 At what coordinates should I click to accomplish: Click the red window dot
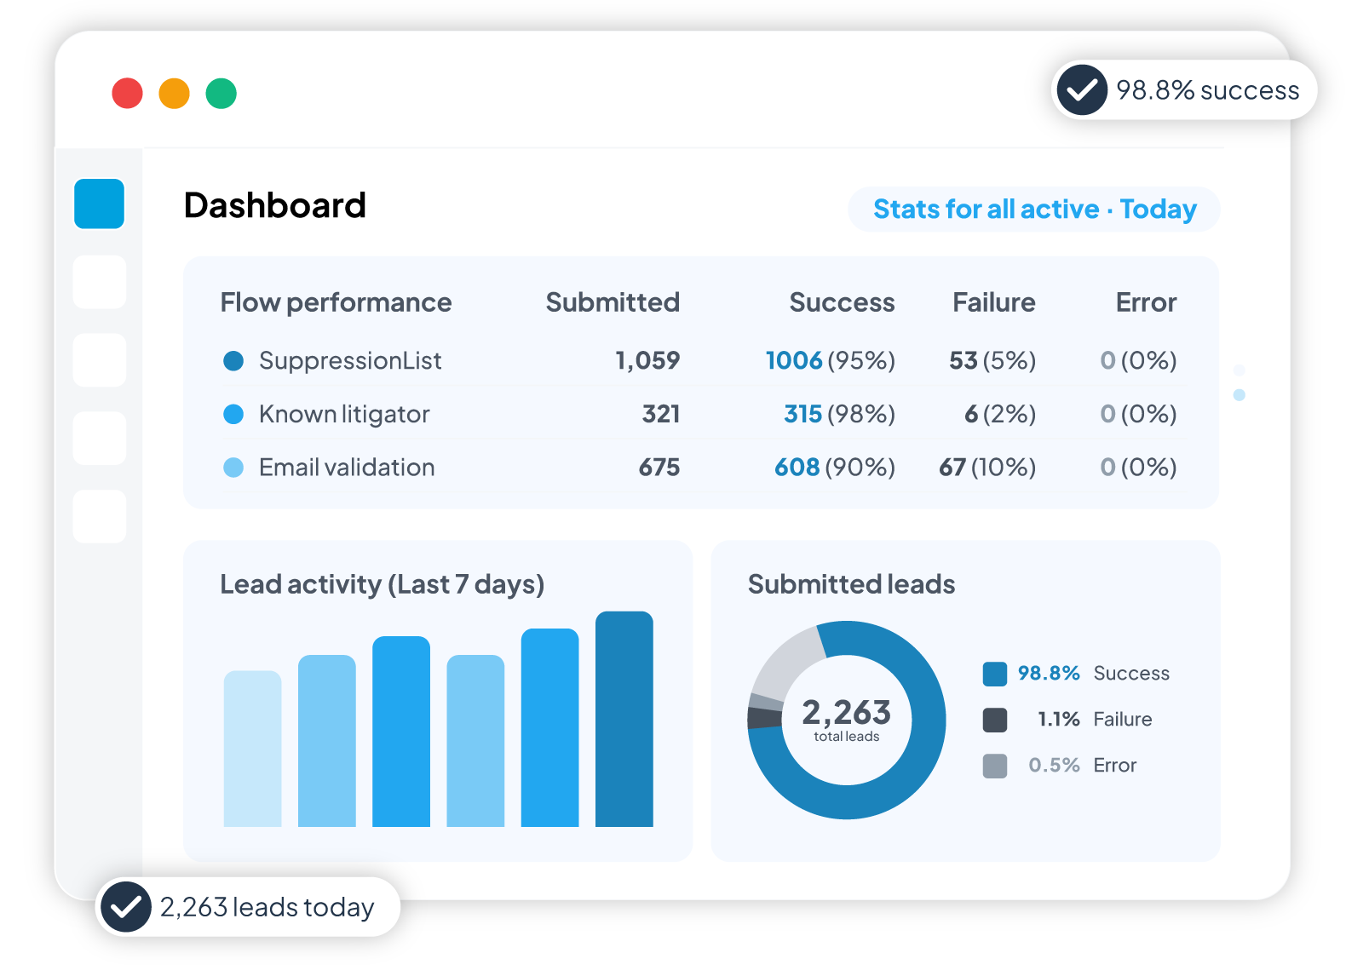point(127,93)
